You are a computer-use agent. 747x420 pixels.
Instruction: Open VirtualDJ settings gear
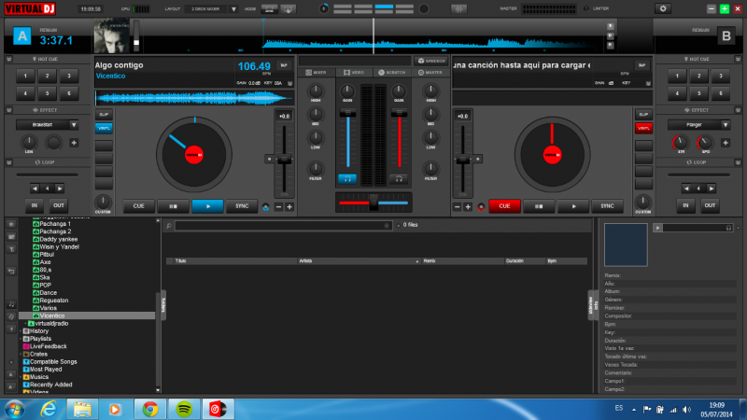[x=663, y=8]
